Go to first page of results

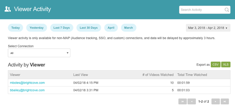tap(183, 101)
